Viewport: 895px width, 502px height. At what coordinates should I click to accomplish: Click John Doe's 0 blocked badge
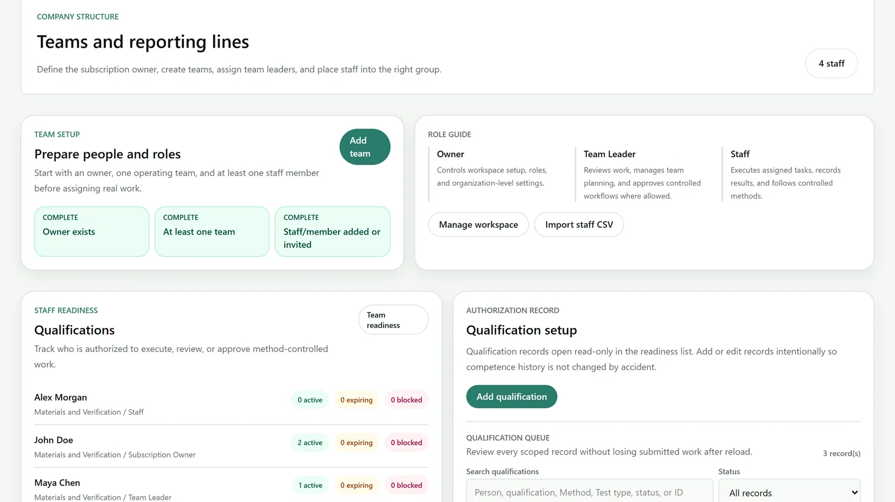[x=407, y=443]
